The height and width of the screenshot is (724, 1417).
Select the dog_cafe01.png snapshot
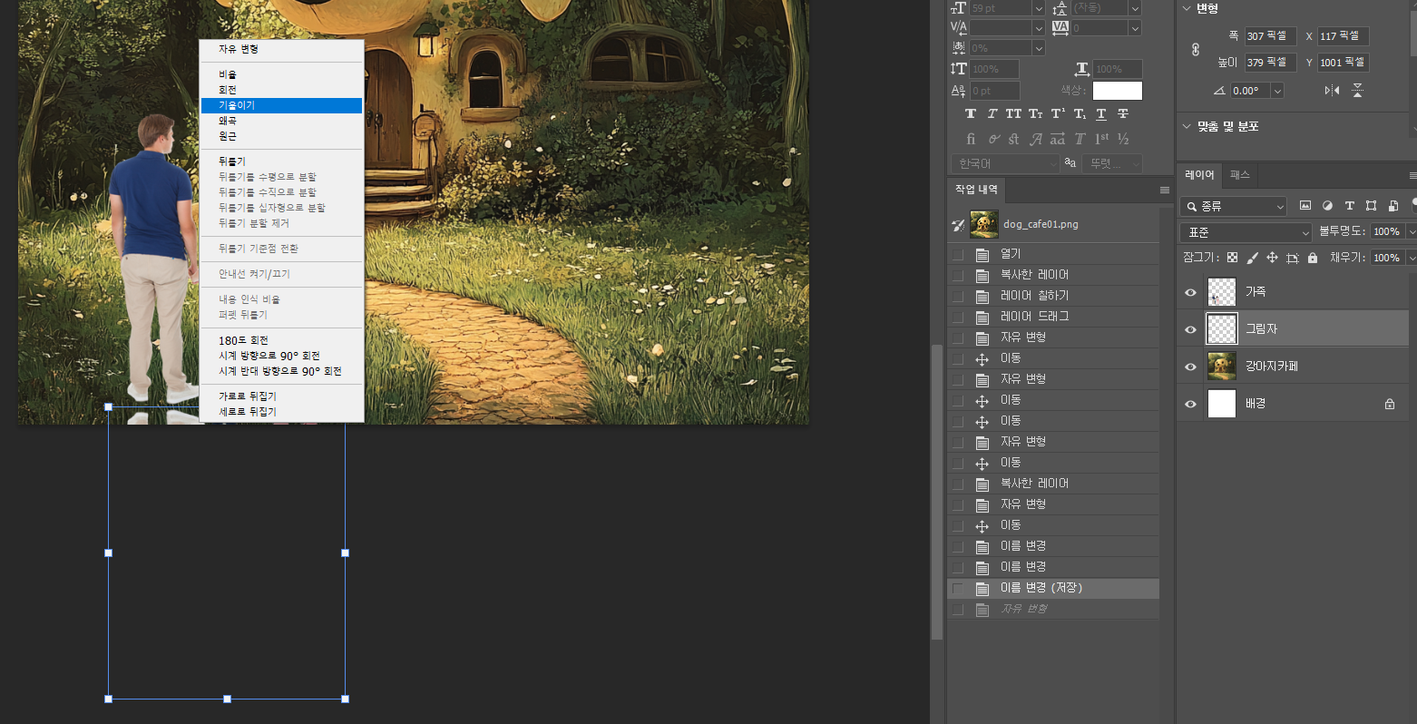coord(1053,224)
